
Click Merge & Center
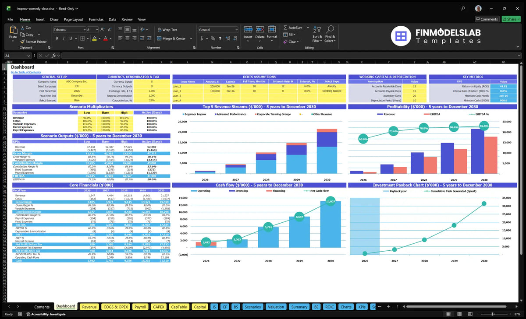coord(171,39)
